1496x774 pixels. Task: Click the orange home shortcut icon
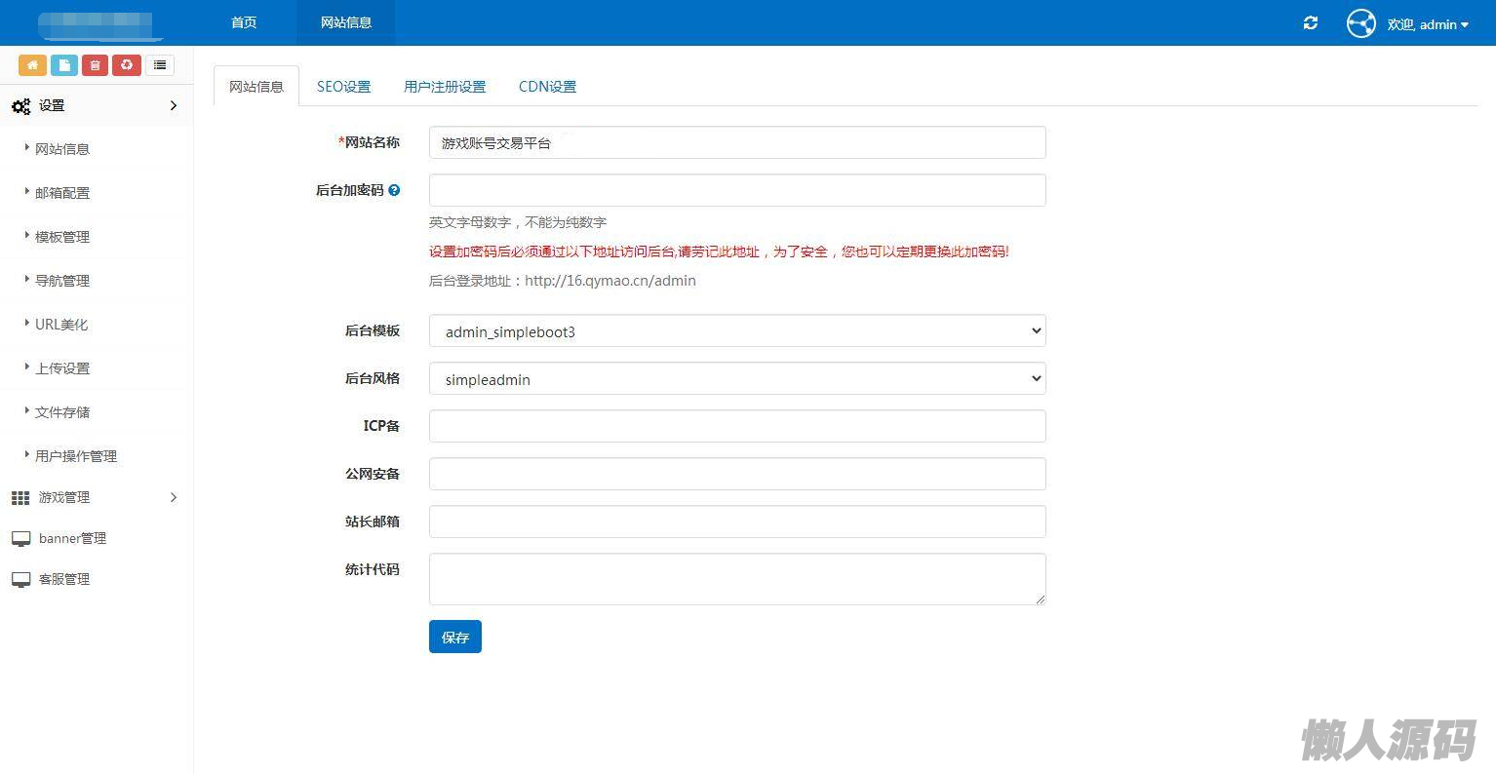pos(32,65)
